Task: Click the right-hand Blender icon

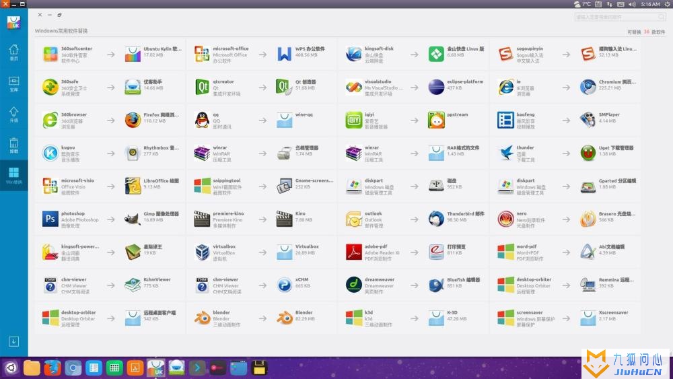Action: [x=284, y=318]
